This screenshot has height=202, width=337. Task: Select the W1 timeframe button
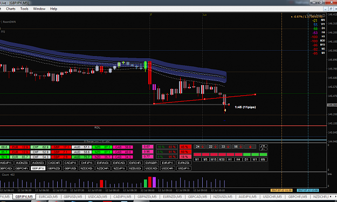click(x=255, y=159)
